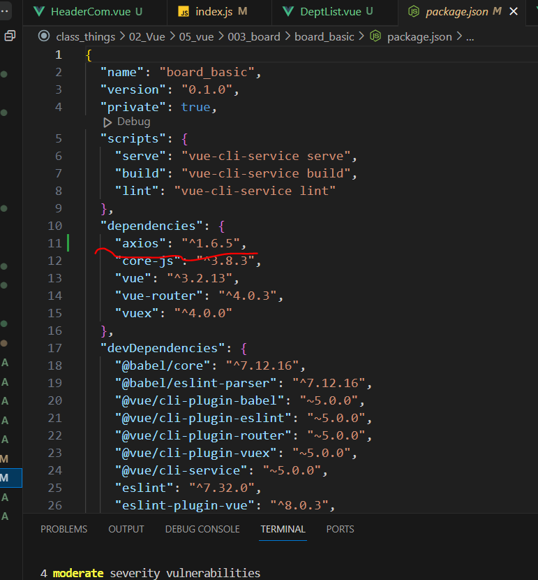Click the "vuex" dependency key

click(137, 313)
